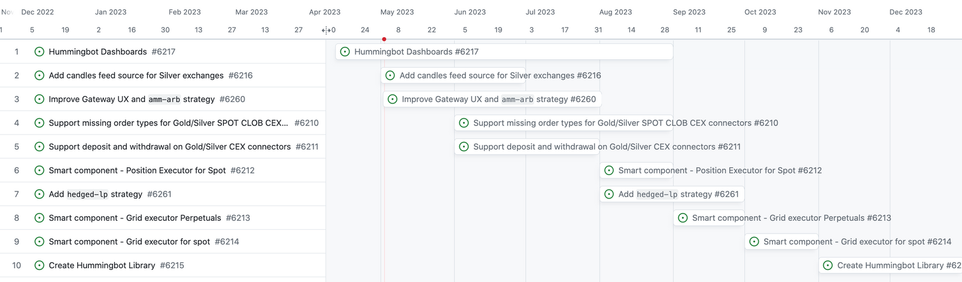Open Create Hummingbot Library row title
The width and height of the screenshot is (962, 282).
coord(102,265)
